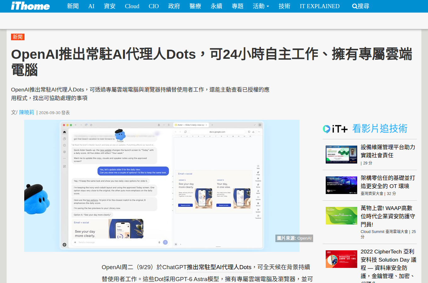The height and width of the screenshot is (283, 428).
Task: Click the green WAAP video thumbnail
Action: [341, 216]
